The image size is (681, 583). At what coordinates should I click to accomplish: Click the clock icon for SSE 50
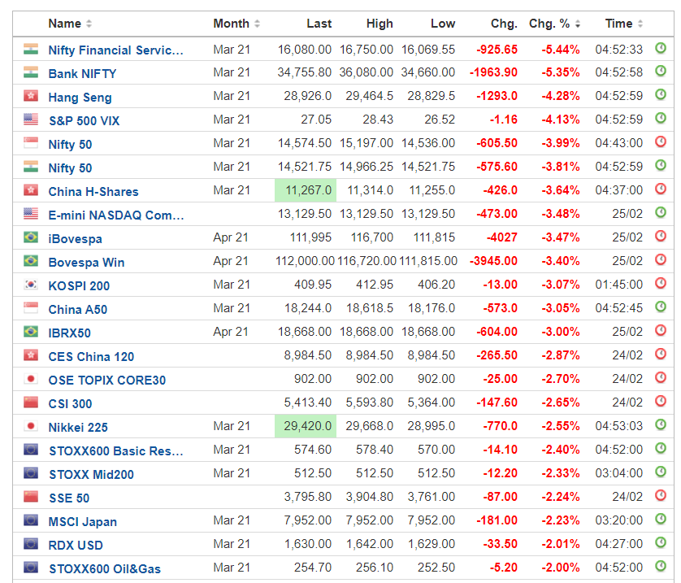click(660, 495)
